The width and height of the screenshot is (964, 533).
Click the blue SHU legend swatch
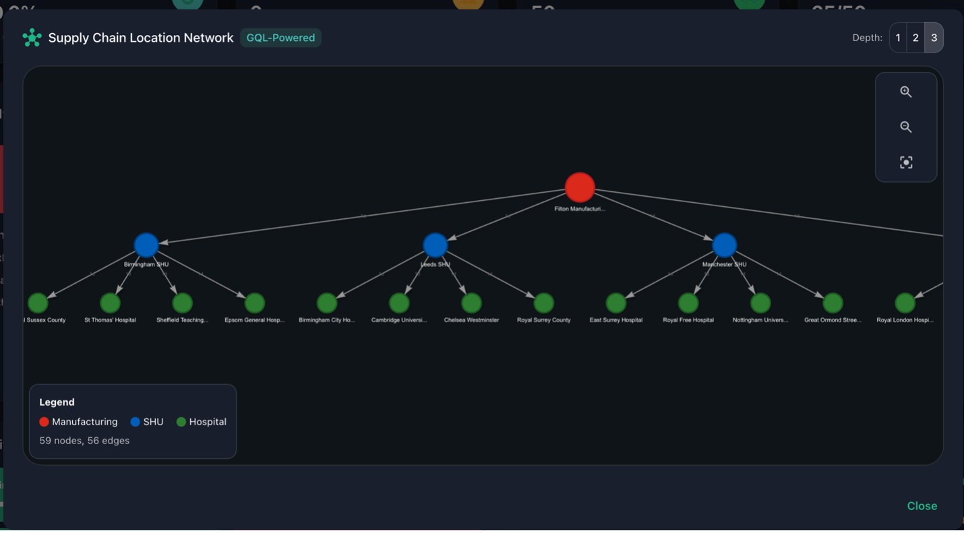click(x=135, y=422)
